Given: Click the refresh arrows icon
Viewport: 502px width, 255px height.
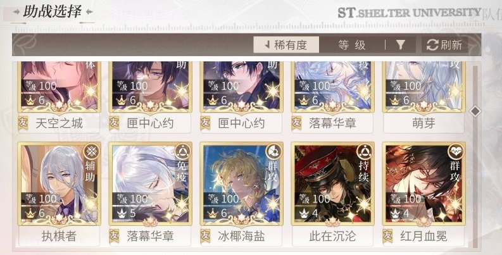Looking at the screenshot, I should point(432,45).
